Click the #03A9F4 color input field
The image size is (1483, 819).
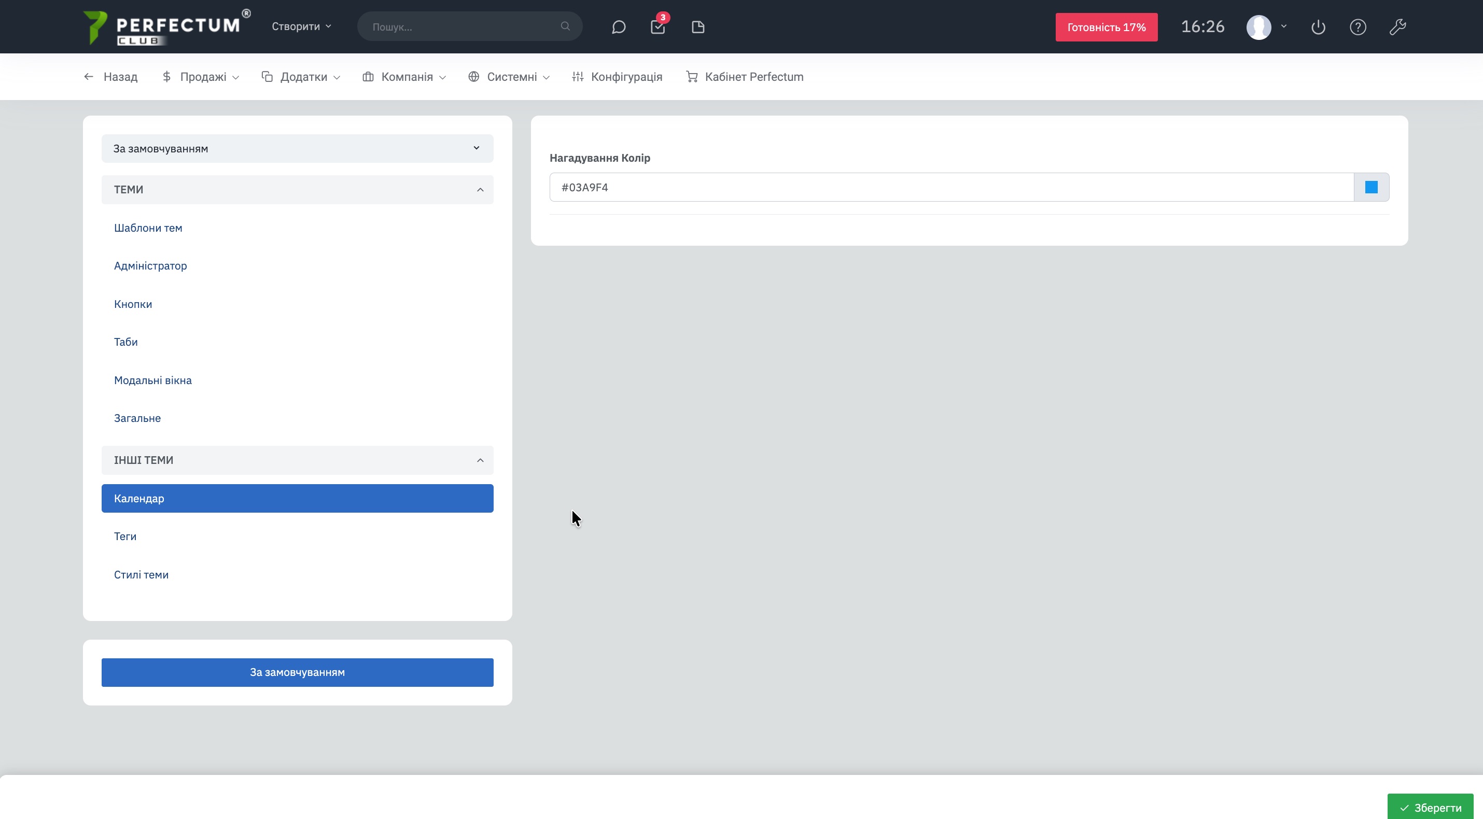(950, 187)
